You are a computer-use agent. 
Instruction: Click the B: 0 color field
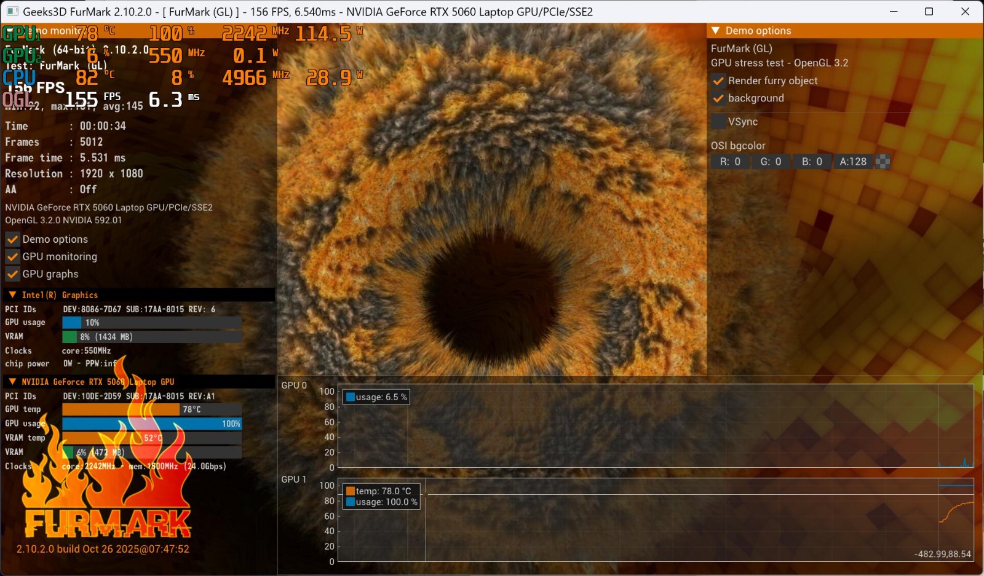812,162
